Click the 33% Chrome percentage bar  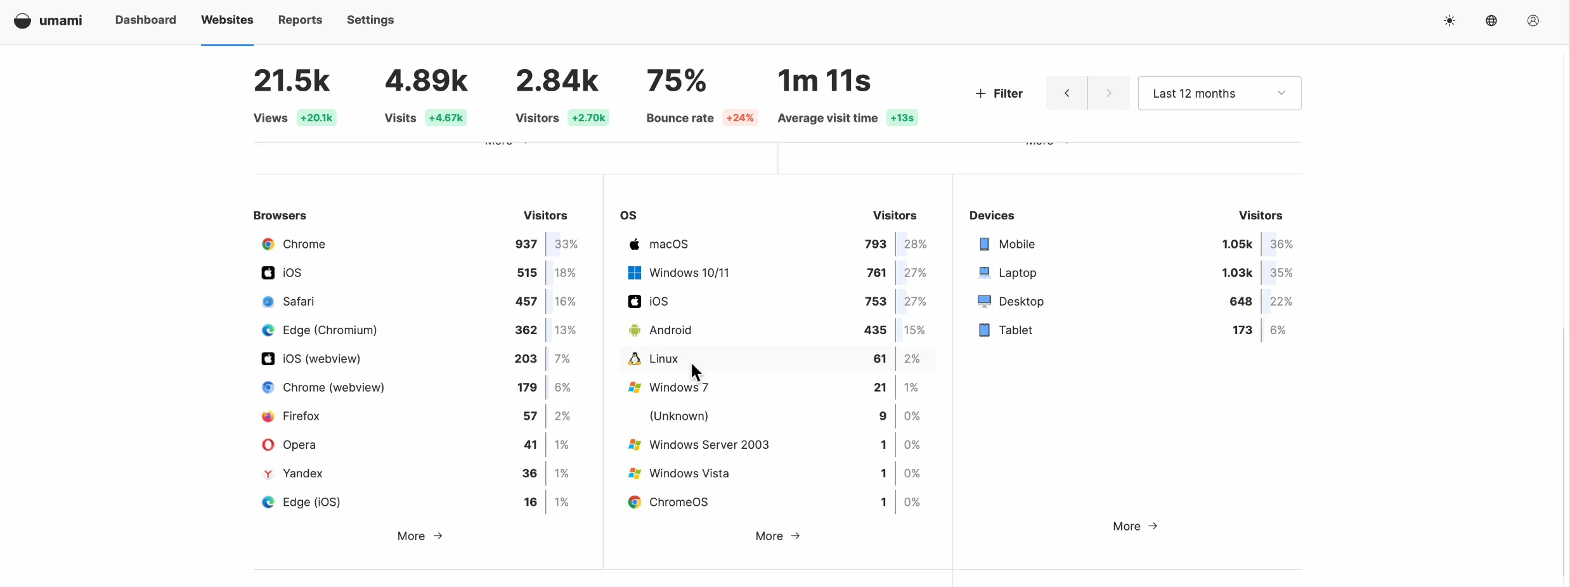pyautogui.click(x=562, y=244)
